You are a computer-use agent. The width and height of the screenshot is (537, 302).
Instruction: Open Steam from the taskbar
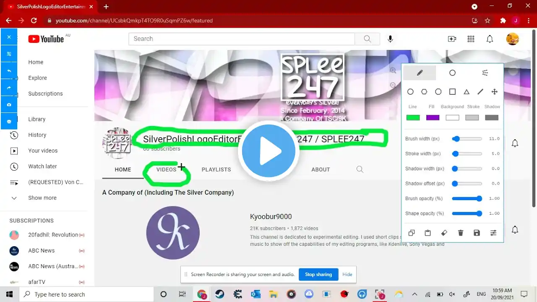[x=219, y=294]
